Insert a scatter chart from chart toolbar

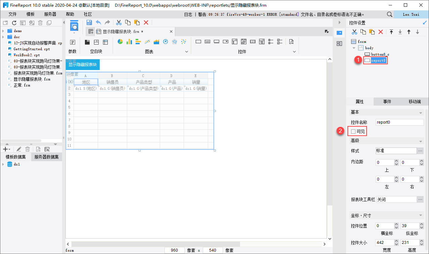(x=184, y=42)
